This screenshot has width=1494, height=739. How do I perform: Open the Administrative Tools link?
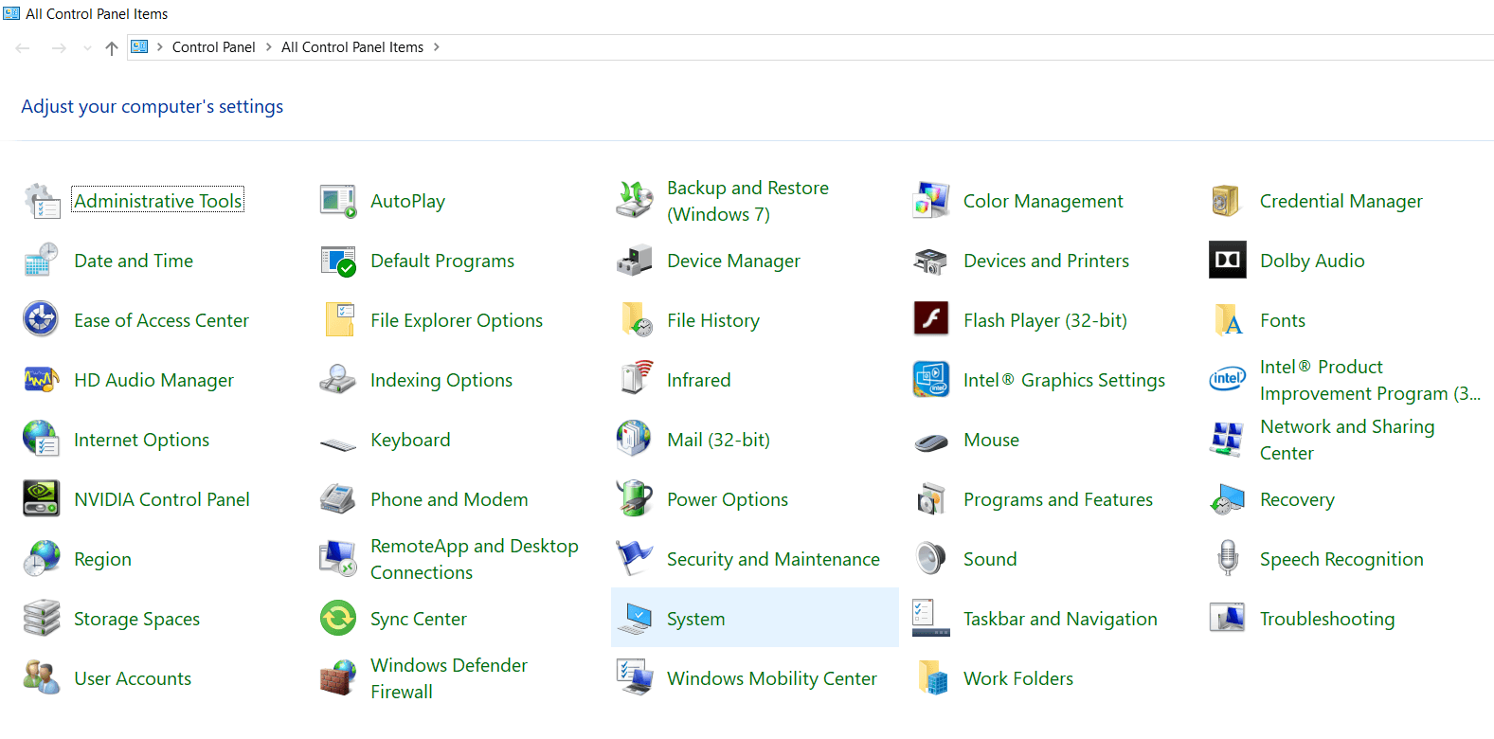pyautogui.click(x=158, y=201)
